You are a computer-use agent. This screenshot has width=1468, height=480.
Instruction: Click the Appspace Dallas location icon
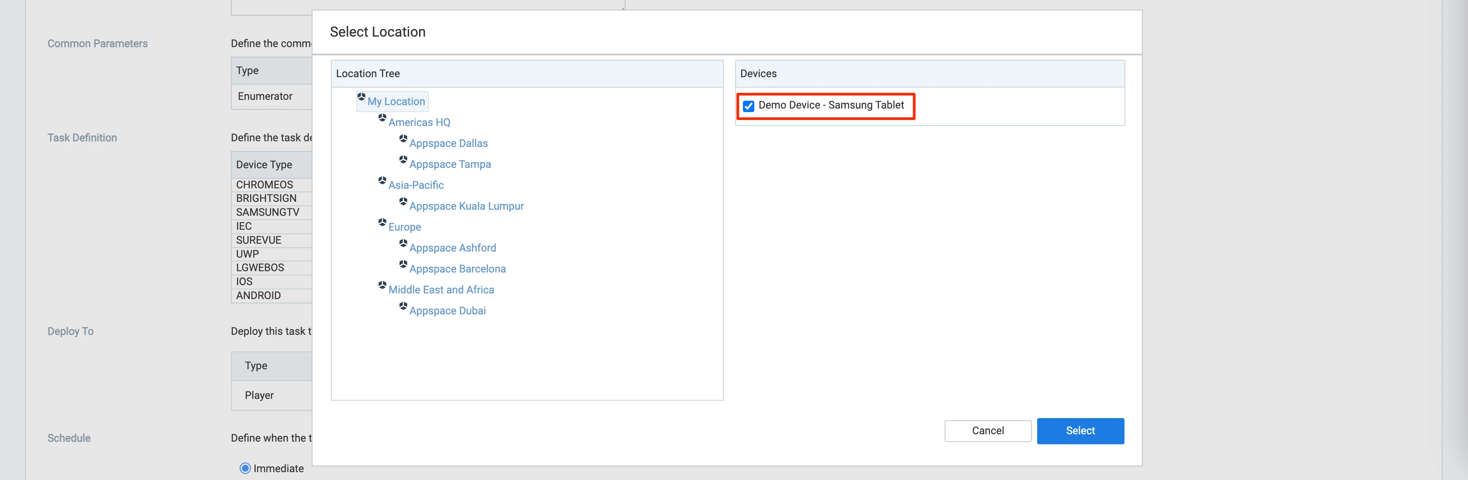click(403, 139)
